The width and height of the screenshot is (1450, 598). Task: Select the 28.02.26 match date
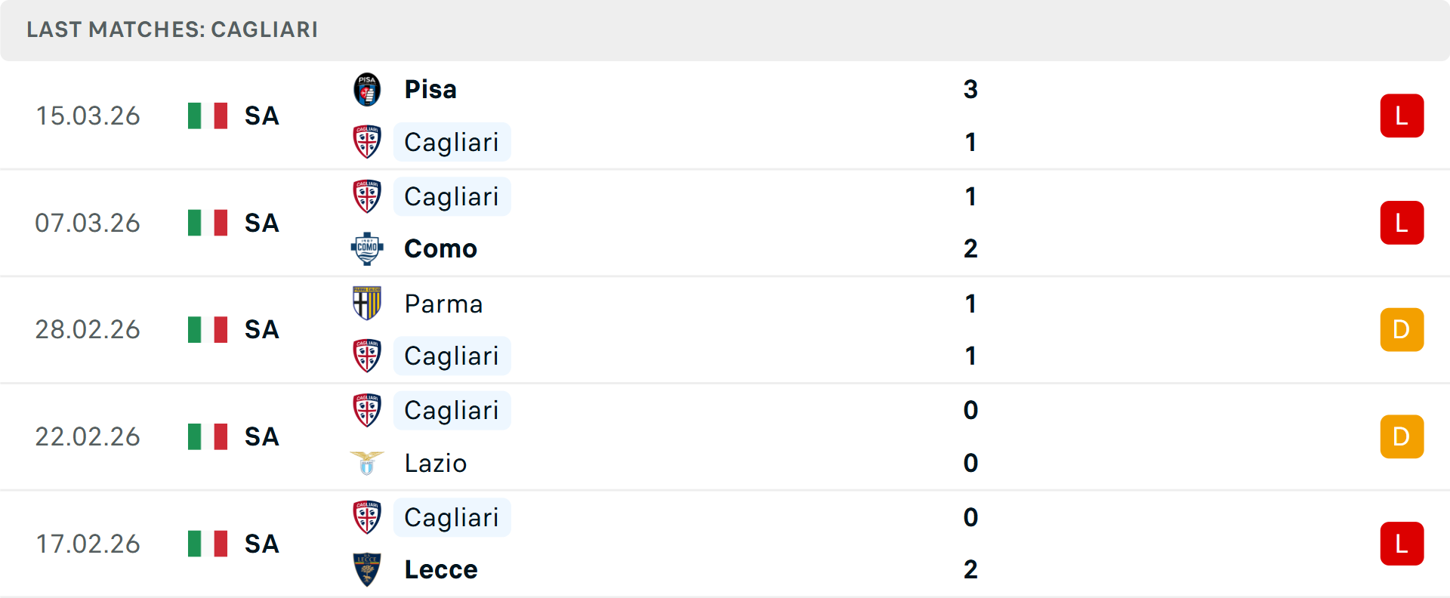tap(88, 329)
